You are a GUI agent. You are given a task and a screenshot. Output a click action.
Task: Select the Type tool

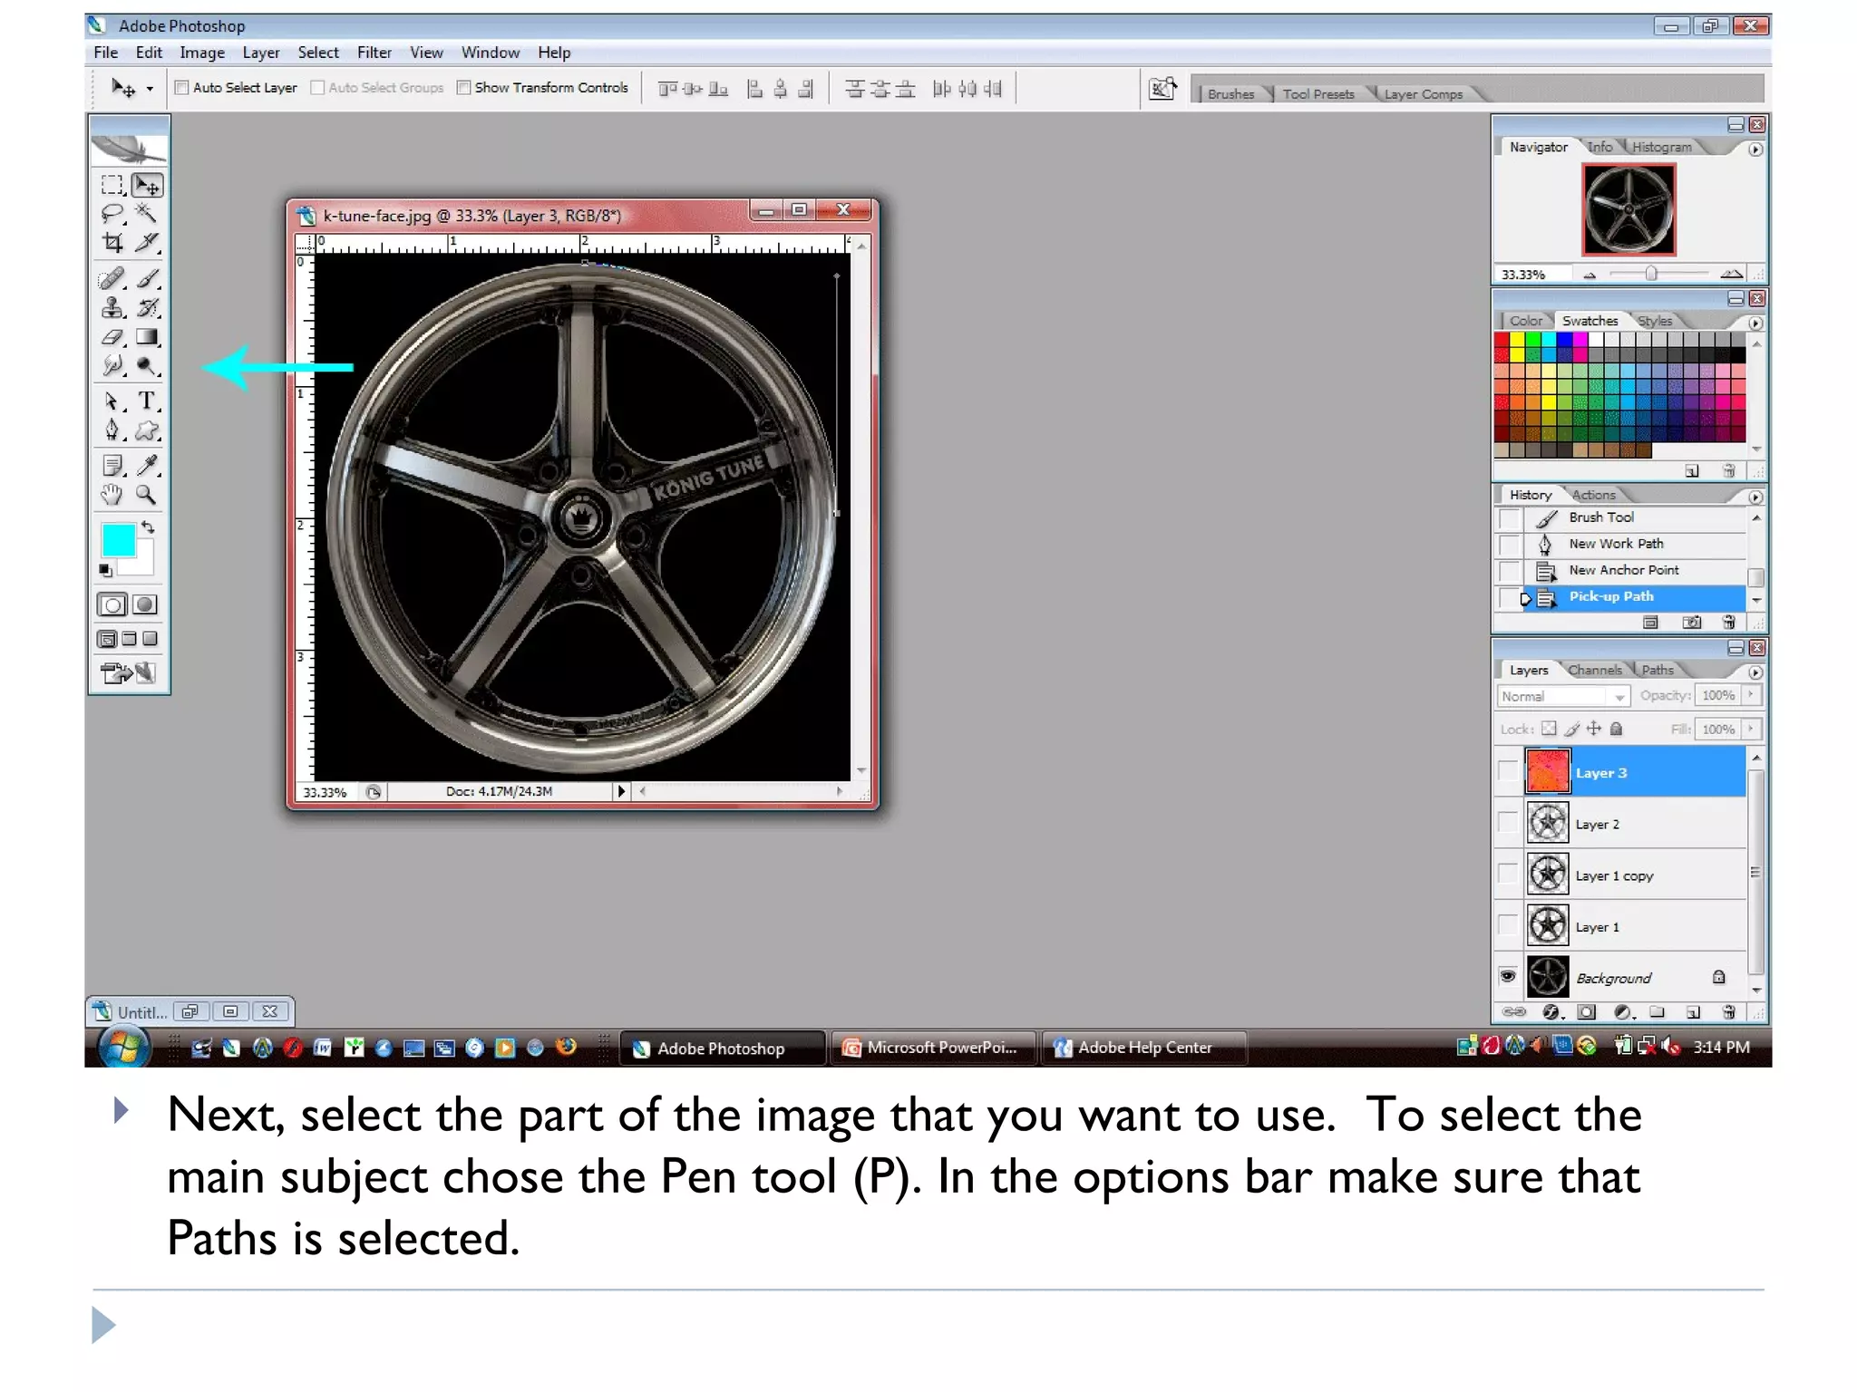147,401
